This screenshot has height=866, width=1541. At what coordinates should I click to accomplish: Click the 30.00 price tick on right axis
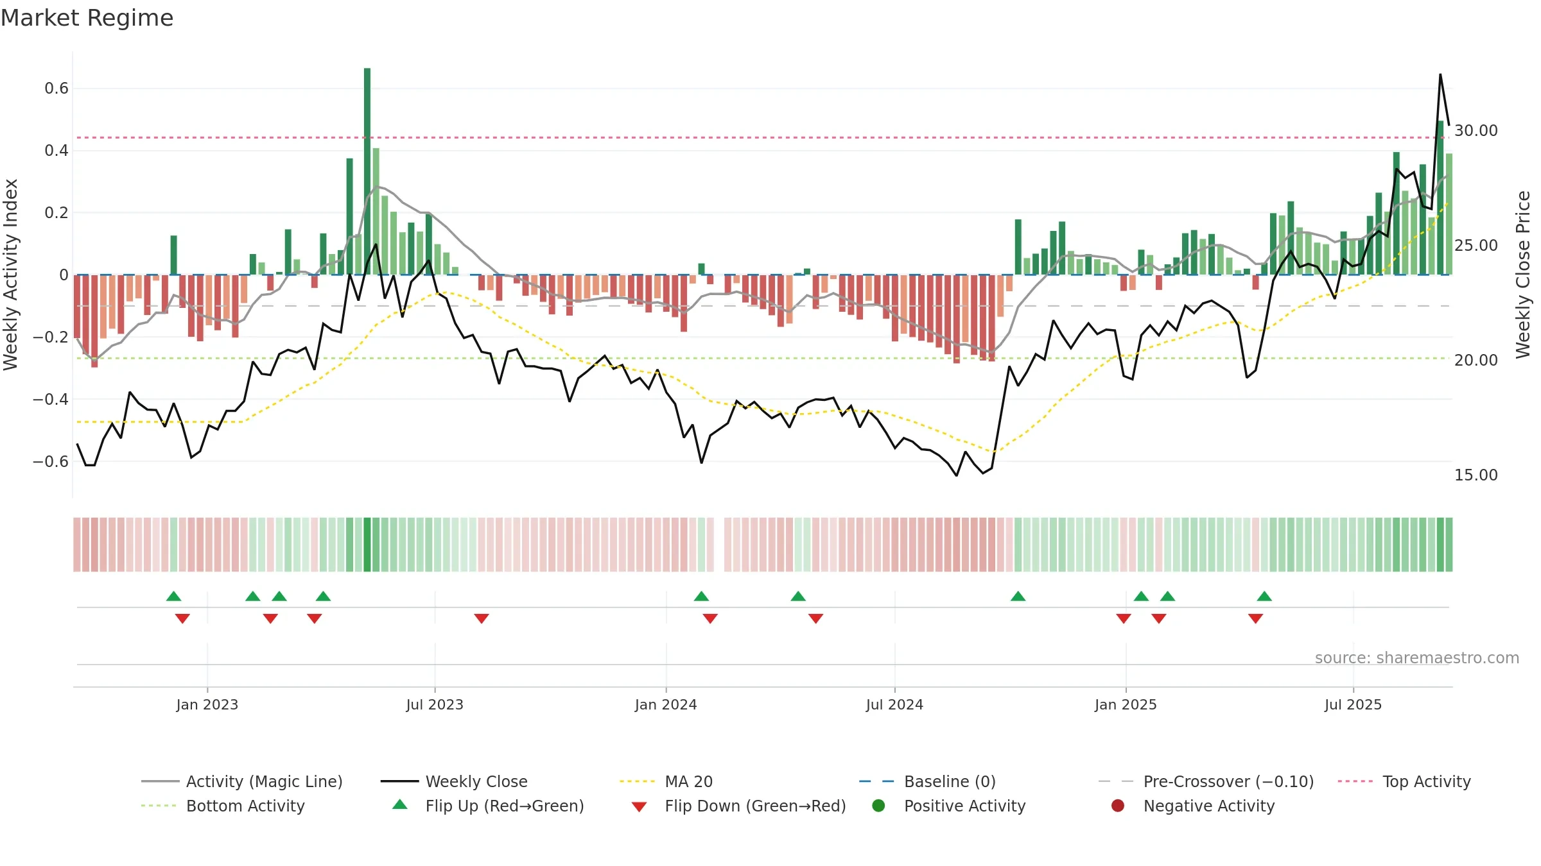(1476, 131)
